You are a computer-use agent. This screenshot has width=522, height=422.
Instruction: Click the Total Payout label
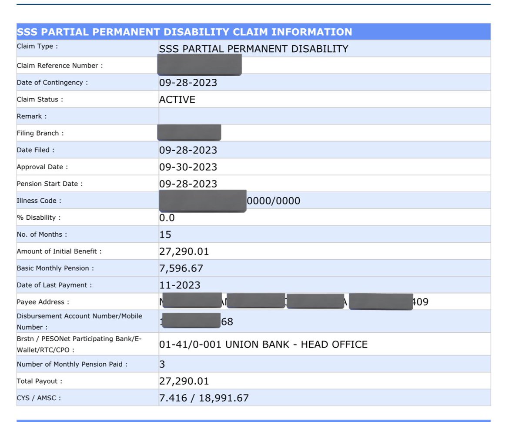40,381
